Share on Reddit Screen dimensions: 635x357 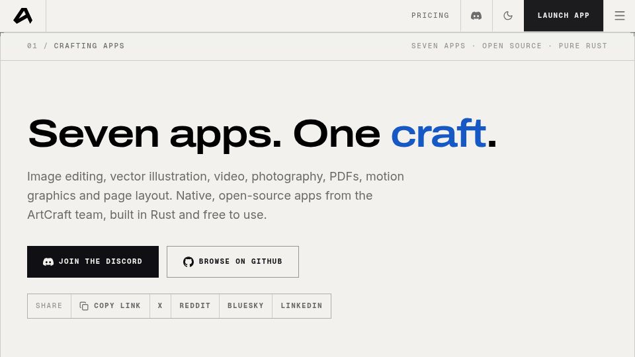click(x=194, y=305)
